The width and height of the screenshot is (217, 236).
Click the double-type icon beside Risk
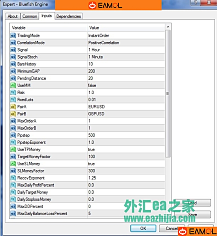click(x=13, y=93)
